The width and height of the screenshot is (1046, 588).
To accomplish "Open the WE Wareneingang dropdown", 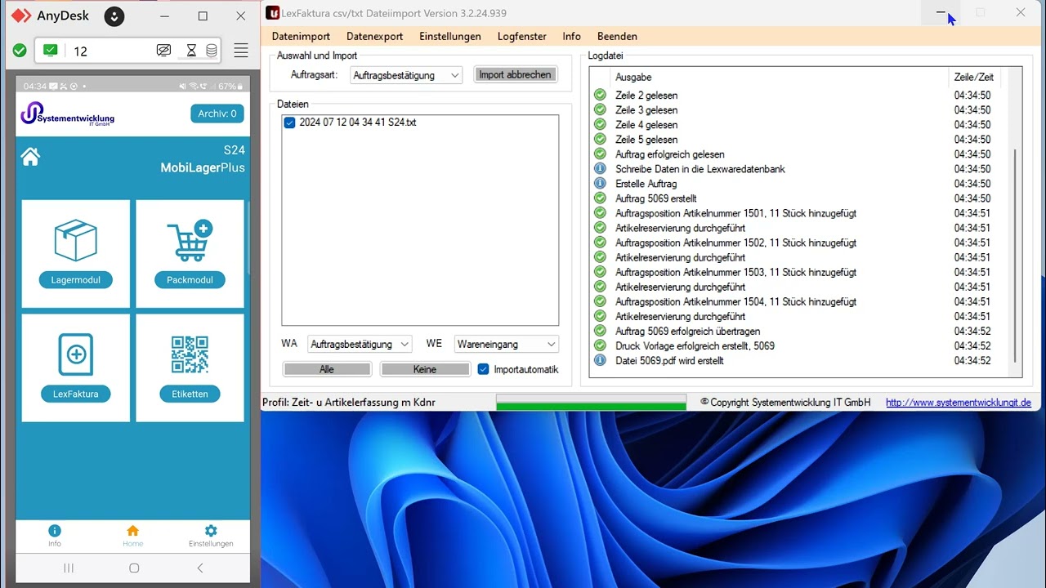I will 552,345.
